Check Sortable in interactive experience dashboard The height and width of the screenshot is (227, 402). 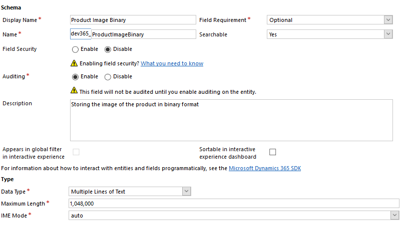tap(273, 152)
